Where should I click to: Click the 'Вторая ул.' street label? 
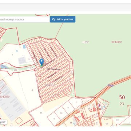click(52, 76)
